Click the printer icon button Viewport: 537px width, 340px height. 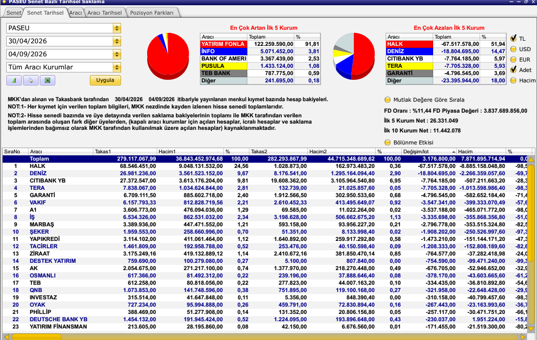tap(30, 80)
